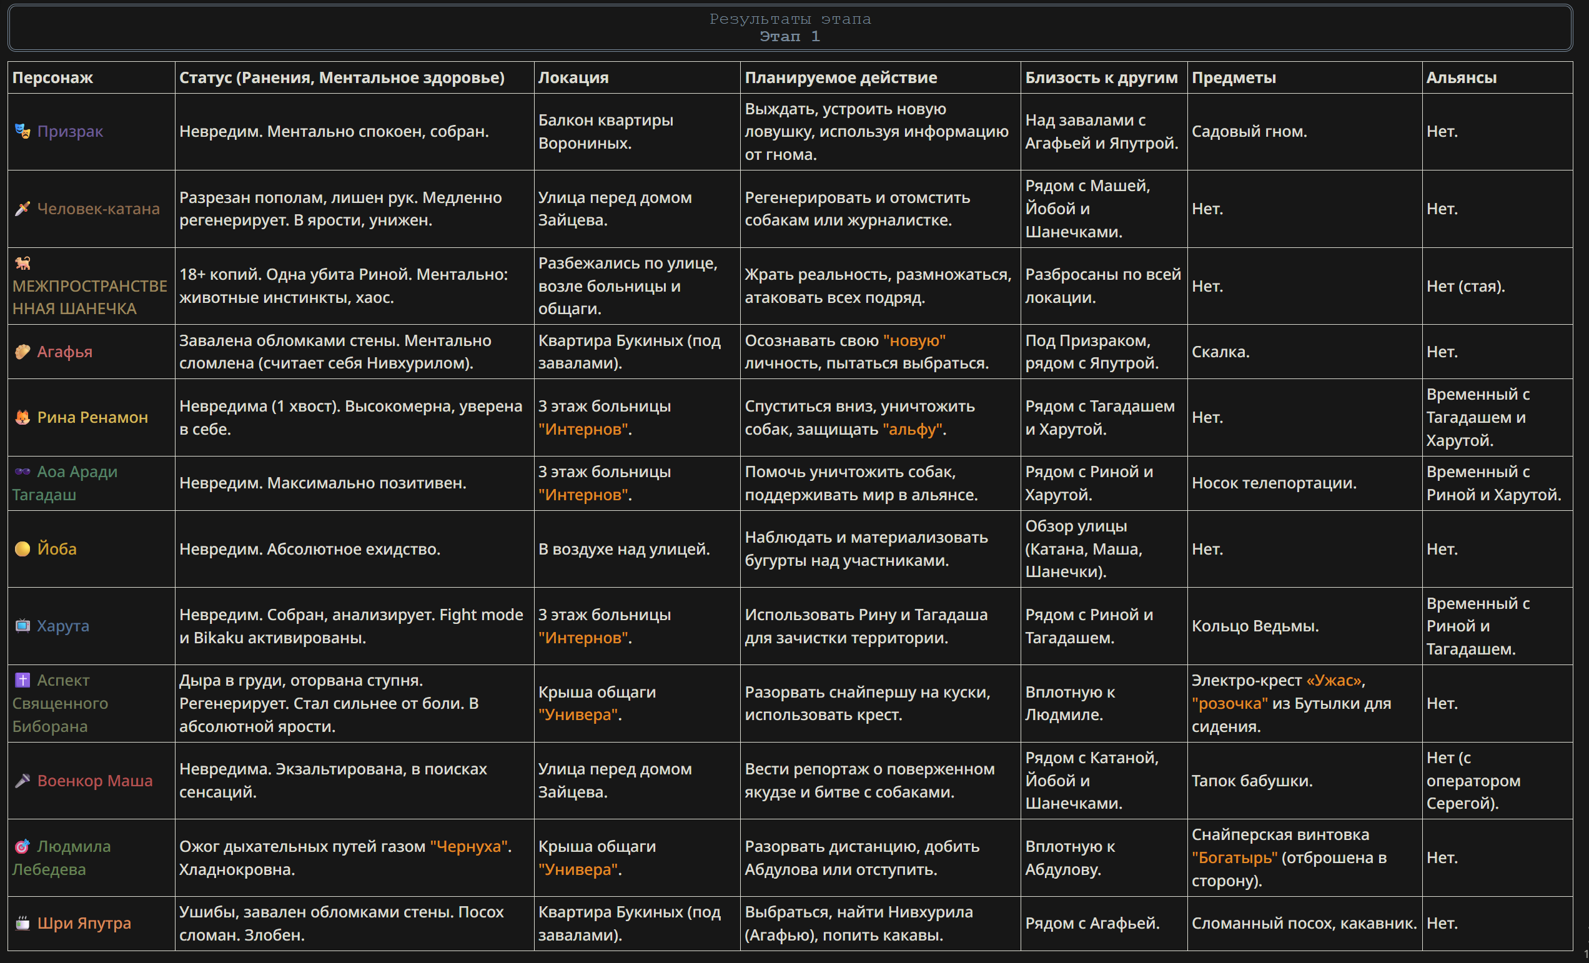This screenshot has height=963, width=1589.
Task: Click the orange "новую" highlighted word
Action: 914,340
